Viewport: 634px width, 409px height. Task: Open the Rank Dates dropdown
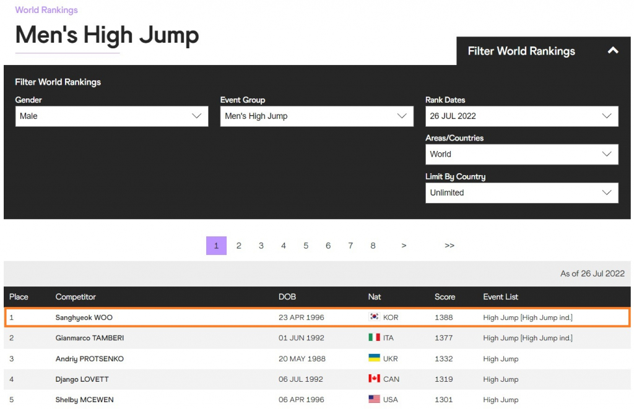pyautogui.click(x=521, y=116)
